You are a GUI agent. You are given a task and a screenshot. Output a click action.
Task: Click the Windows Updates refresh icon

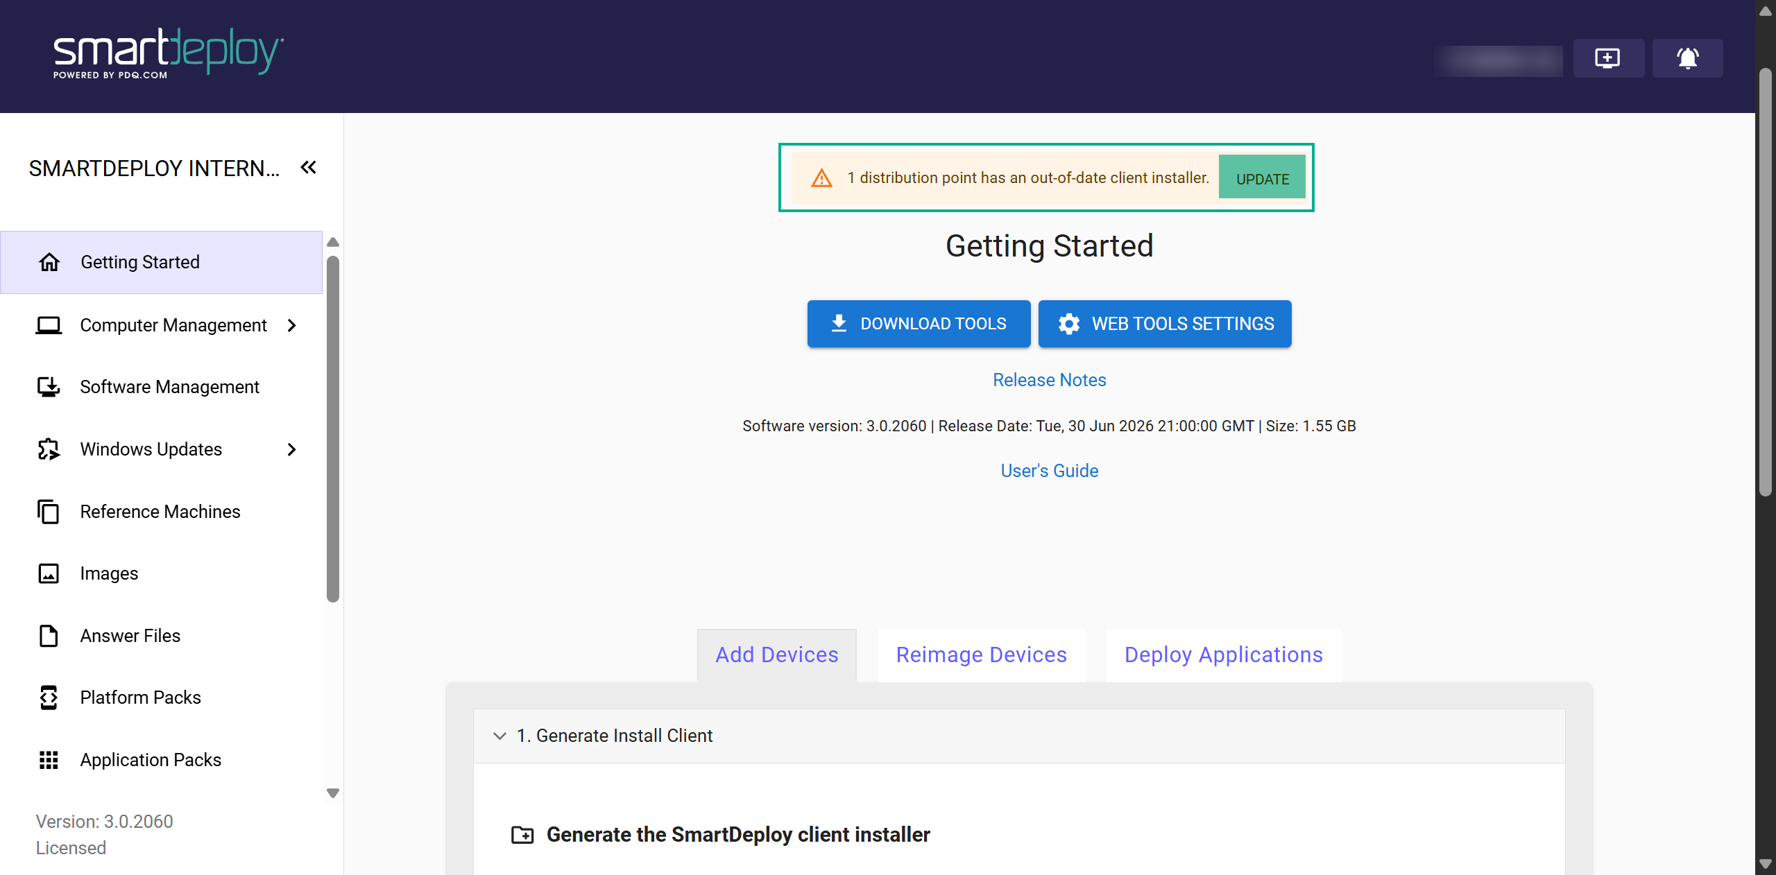(x=49, y=449)
